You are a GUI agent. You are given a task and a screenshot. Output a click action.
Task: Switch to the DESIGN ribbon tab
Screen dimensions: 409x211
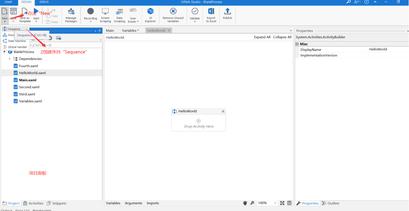tap(26, 2)
